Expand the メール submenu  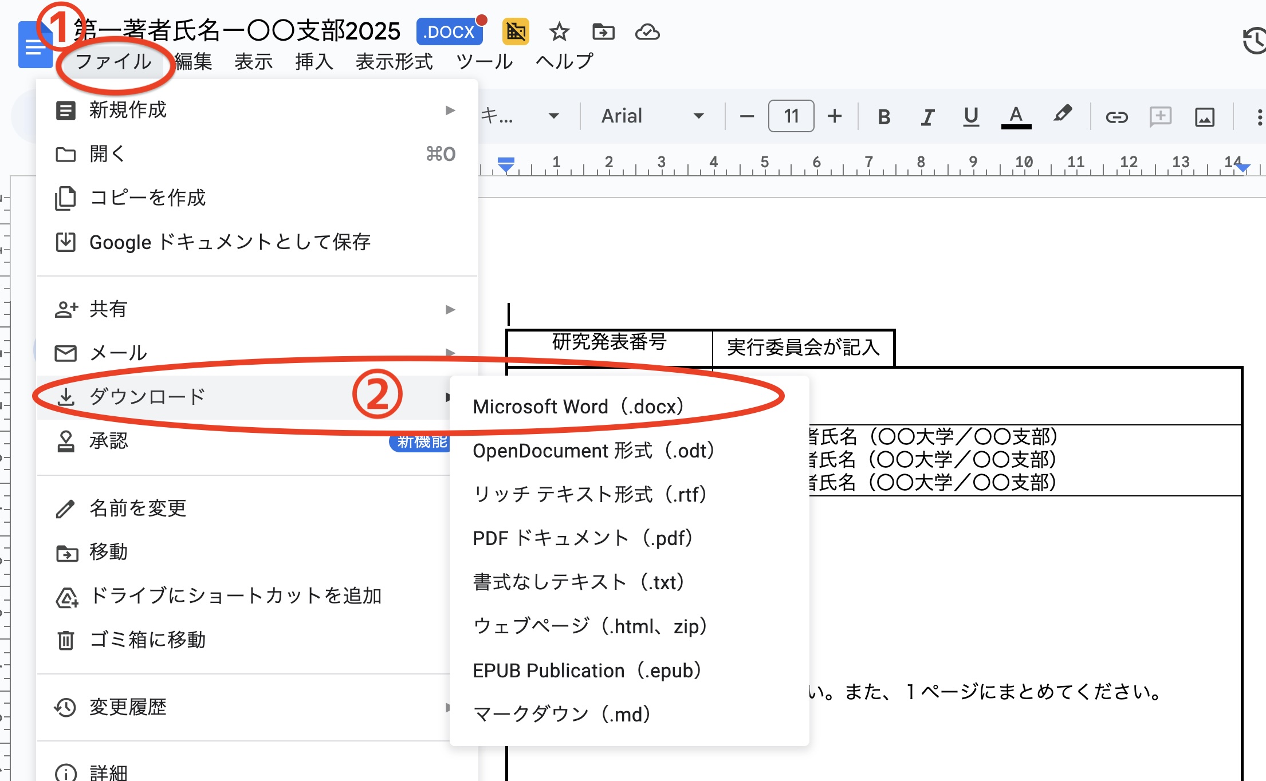257,353
